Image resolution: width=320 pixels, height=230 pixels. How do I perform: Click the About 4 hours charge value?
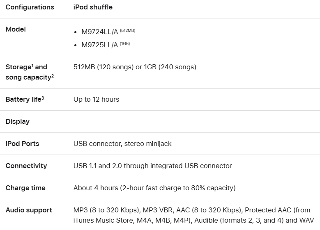(x=154, y=188)
